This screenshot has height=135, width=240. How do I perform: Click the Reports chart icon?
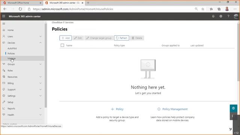point(4,108)
